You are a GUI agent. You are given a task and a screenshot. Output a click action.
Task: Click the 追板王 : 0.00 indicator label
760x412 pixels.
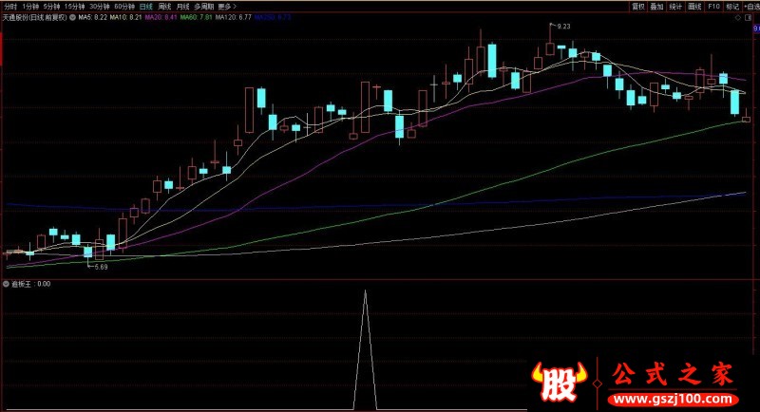point(30,284)
